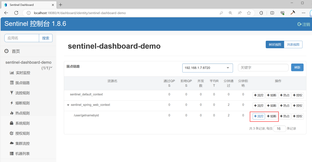This screenshot has width=312, height=162.
Task: Add 流控 rule for /user/getnamebyid
Action: [x=259, y=116]
